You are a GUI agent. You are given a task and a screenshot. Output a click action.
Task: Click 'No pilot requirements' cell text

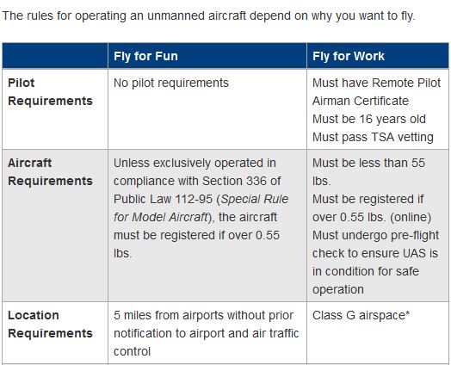click(171, 83)
